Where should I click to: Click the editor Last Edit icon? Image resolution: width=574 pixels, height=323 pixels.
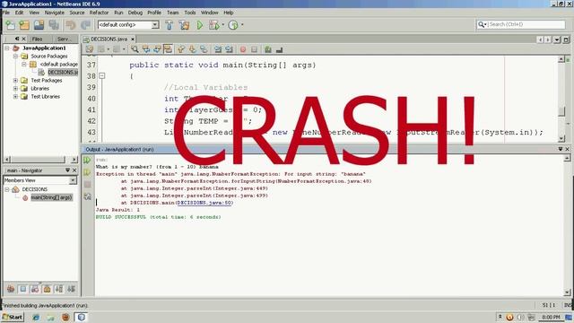click(90, 49)
